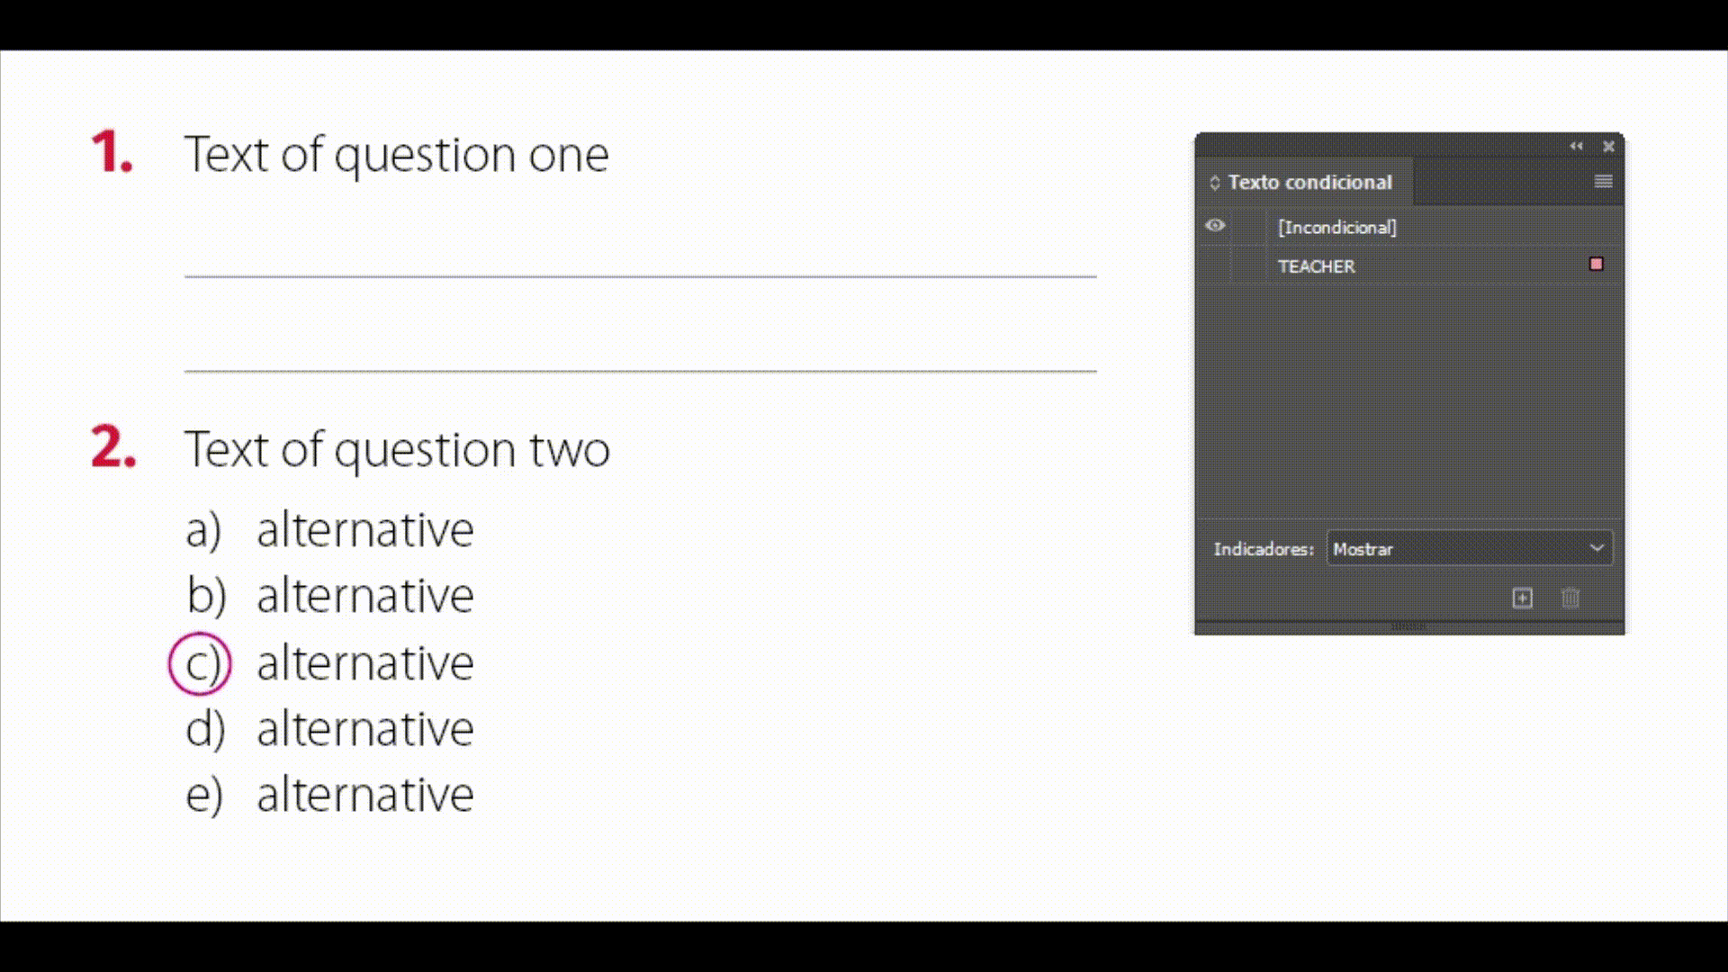The image size is (1728, 972).
Task: Click the collapse panel arrow icon
Action: point(1576,145)
